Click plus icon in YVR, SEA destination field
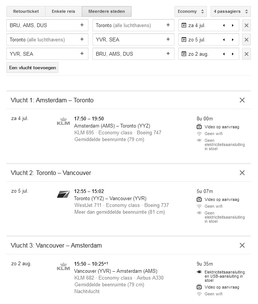 (x=168, y=40)
